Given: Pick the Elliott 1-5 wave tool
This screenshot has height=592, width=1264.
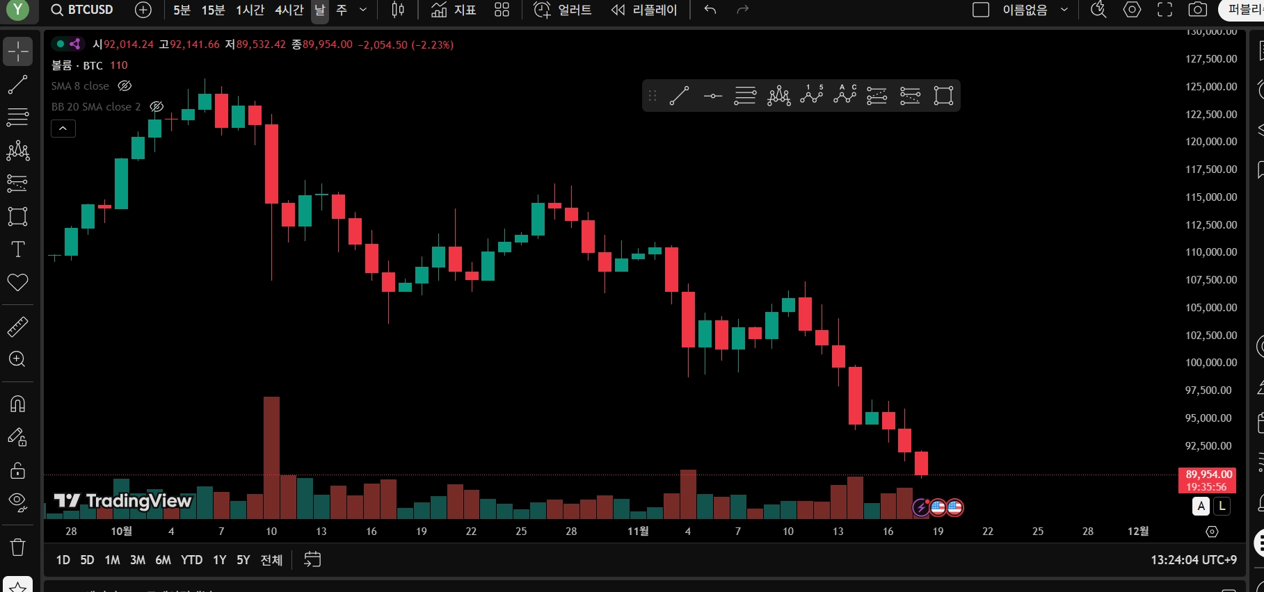Looking at the screenshot, I should coord(811,96).
